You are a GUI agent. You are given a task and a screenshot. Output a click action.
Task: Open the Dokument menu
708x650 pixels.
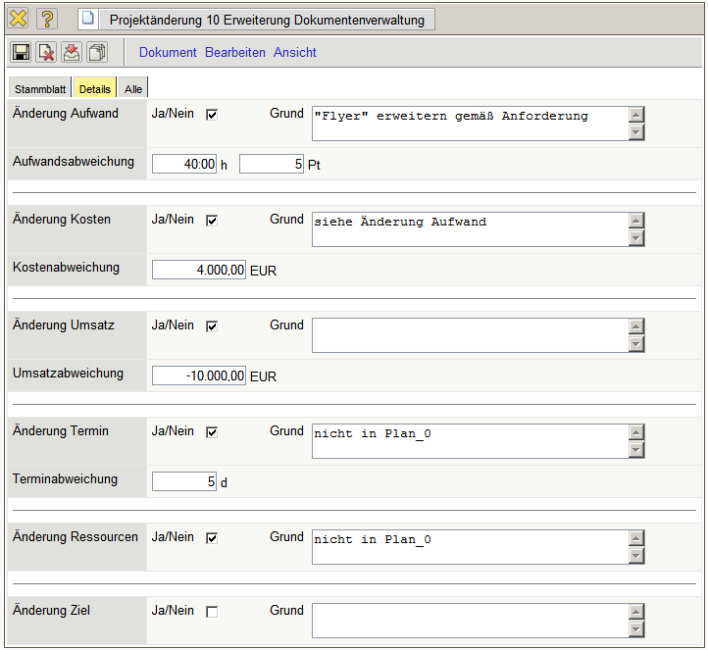168,53
